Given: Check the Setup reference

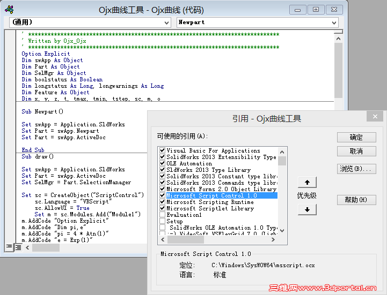Looking at the screenshot, I should 163,221.
